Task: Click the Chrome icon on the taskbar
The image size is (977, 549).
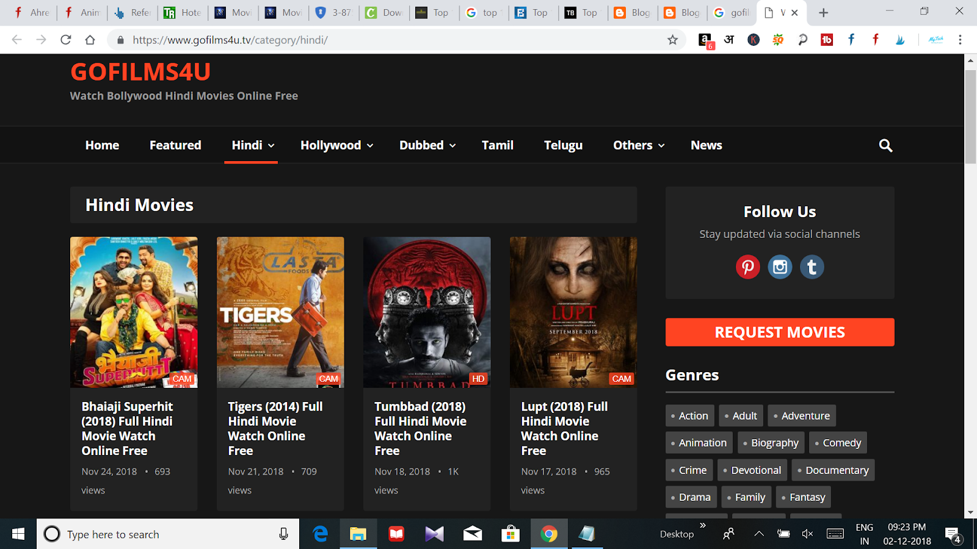Action: coord(549,534)
